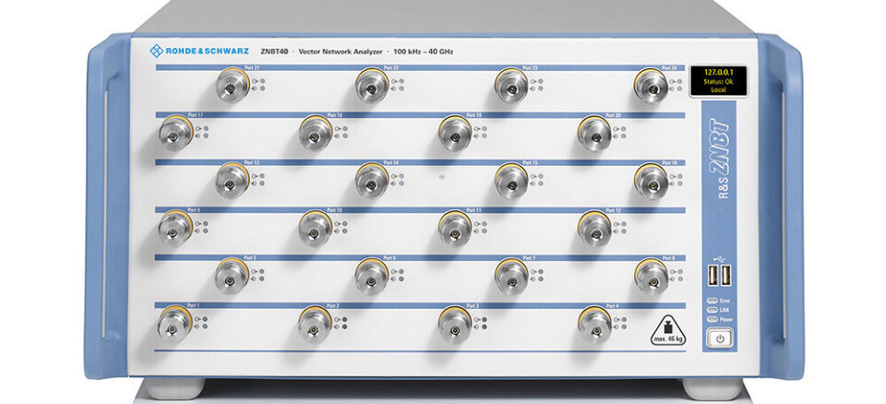
Task: Click the Power status LED
Action: click(x=712, y=319)
